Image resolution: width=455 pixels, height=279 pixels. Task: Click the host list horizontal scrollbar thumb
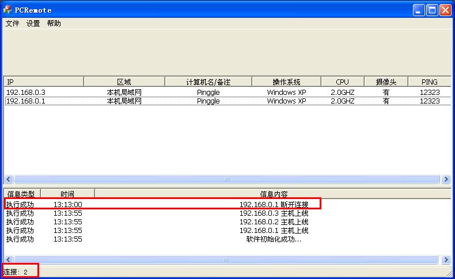coord(227,179)
